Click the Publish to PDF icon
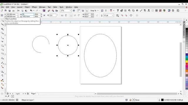 coord(57,10)
